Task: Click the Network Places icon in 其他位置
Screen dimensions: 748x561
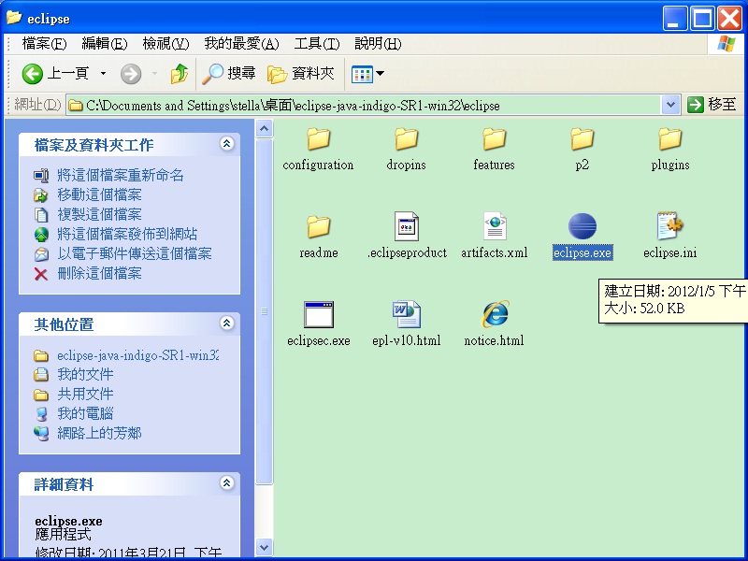Action: 41,434
